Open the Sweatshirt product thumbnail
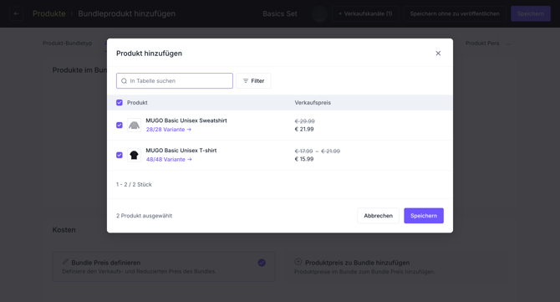This screenshot has width=560, height=302. (x=134, y=125)
